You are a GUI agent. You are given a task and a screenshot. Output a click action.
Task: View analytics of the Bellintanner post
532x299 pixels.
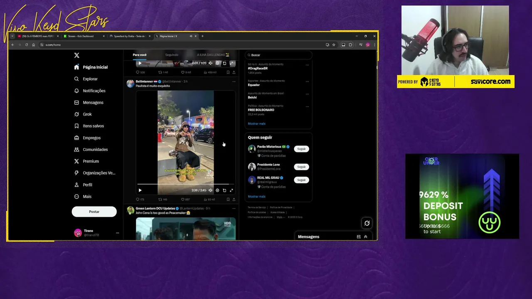pos(209,199)
